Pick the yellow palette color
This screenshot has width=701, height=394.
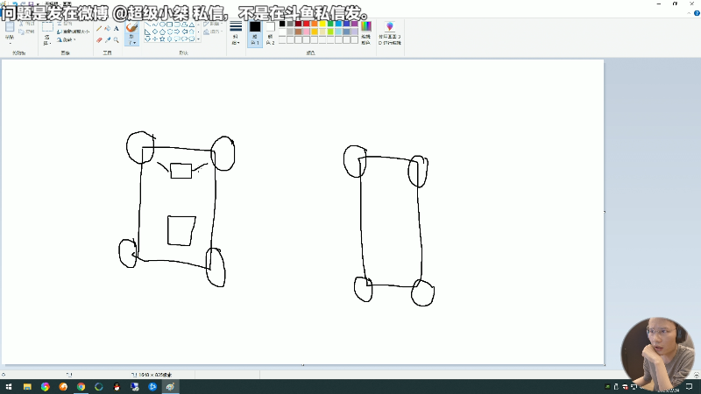322,25
